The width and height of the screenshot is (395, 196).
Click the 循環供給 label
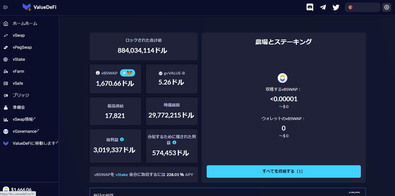click(116, 106)
